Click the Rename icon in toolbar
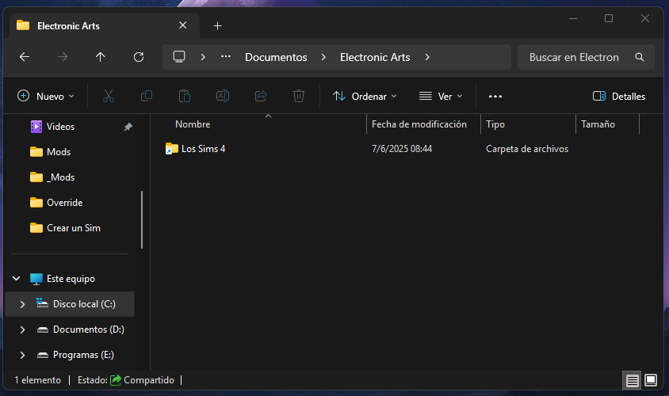 (223, 96)
